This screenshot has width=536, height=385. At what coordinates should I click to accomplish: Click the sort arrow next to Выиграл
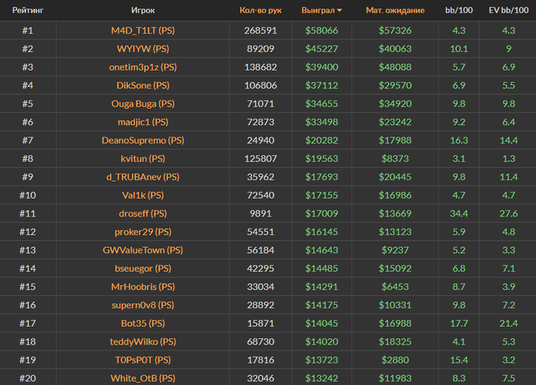pos(339,11)
